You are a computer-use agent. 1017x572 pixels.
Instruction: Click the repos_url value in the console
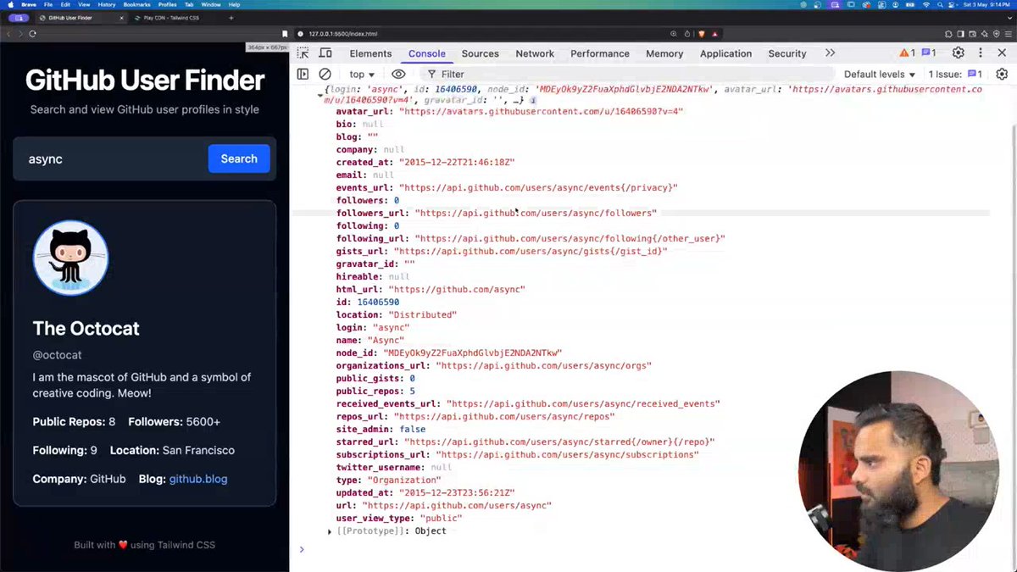click(x=504, y=417)
